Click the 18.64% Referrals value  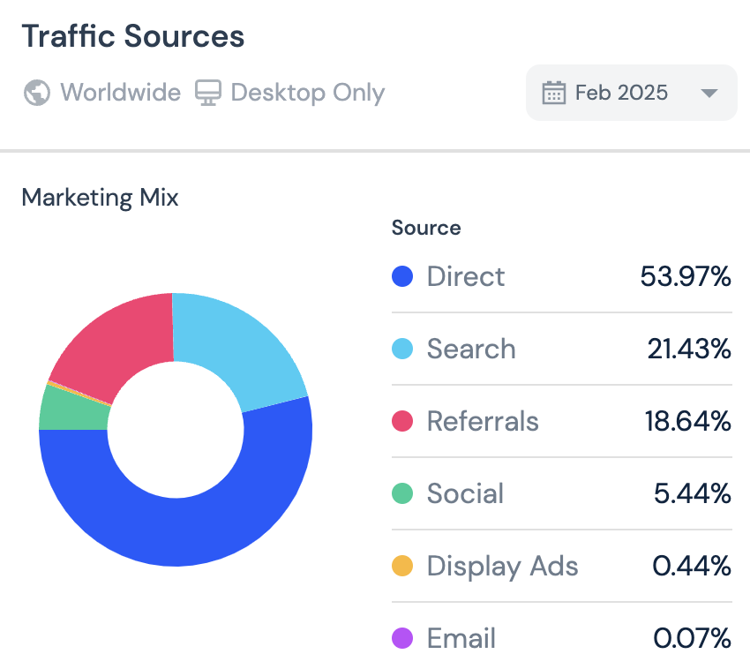coord(687,421)
